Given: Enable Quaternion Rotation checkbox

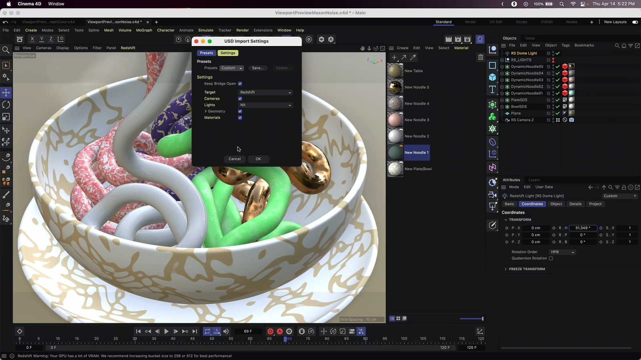Looking at the screenshot, I should [x=551, y=259].
